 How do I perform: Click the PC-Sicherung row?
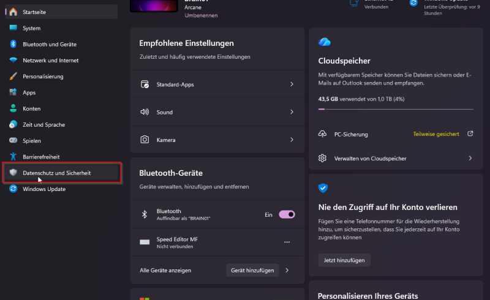pyautogui.click(x=396, y=134)
